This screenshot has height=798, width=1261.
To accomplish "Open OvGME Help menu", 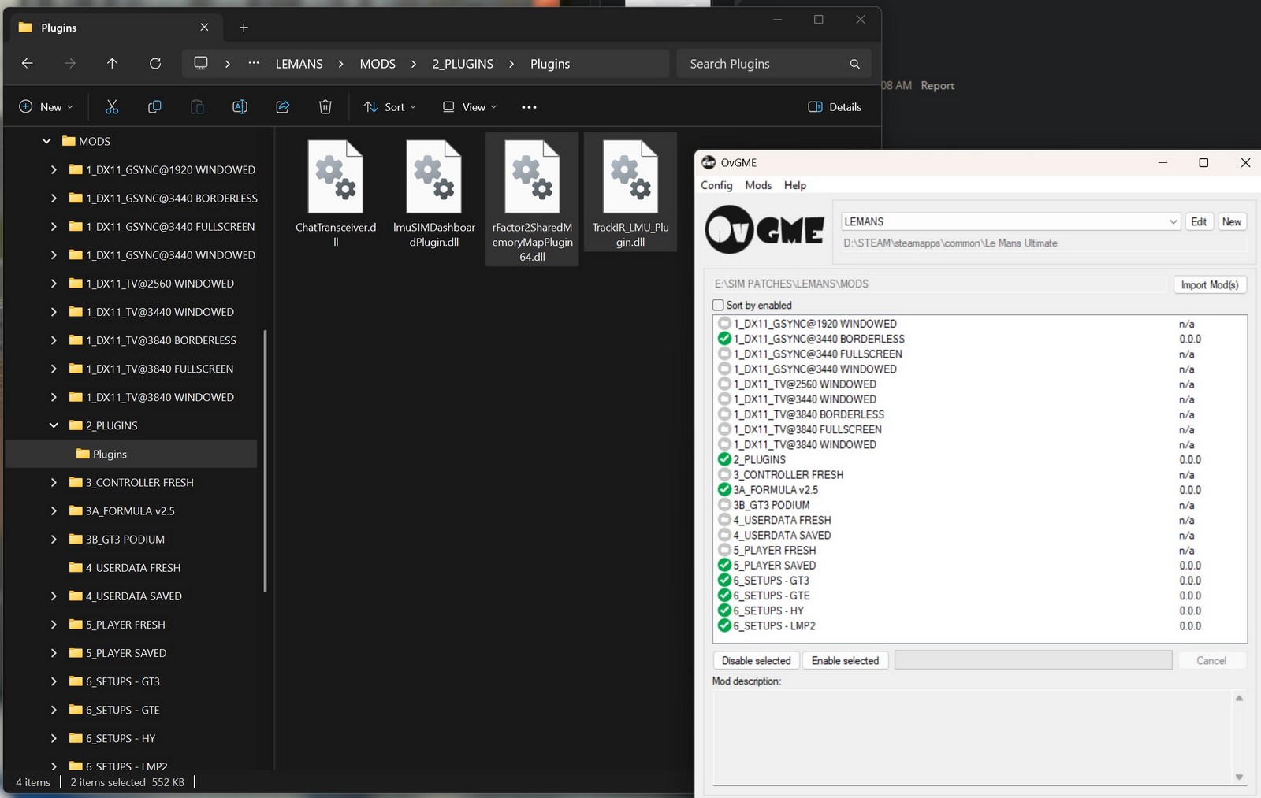I will tap(795, 185).
